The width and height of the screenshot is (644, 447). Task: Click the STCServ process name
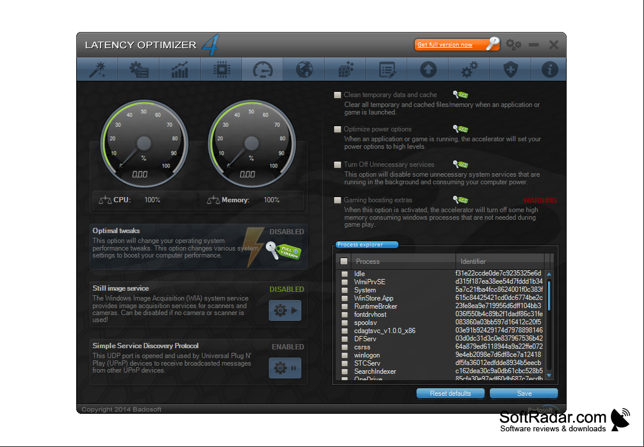click(x=367, y=363)
